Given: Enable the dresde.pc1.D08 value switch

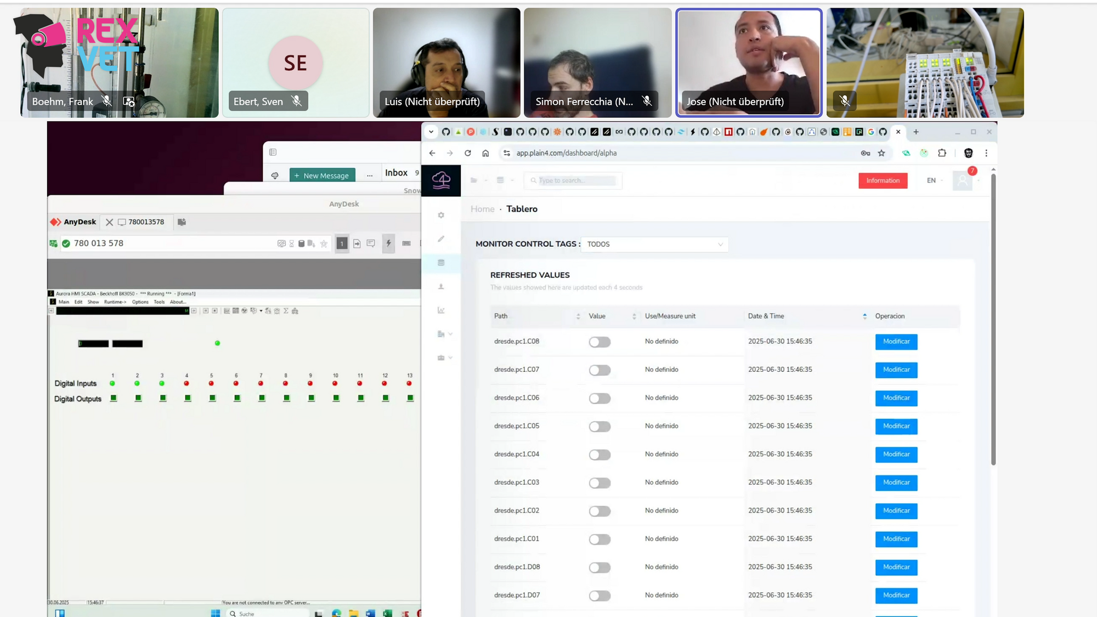Looking at the screenshot, I should click(x=600, y=568).
